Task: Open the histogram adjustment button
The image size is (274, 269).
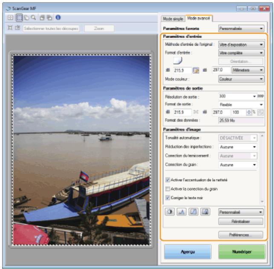Action: click(x=182, y=212)
